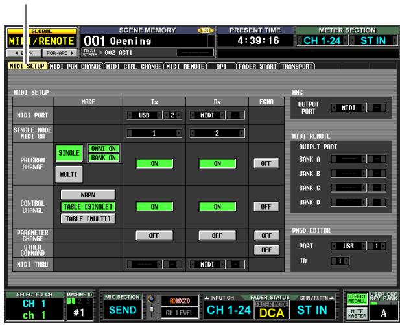Viewport: 400px width, 325px height.
Task: Click the SELECTED CH display
Action: pos(34,306)
